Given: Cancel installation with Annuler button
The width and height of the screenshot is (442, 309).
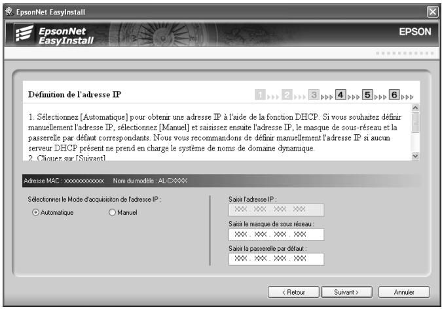Looking at the screenshot, I should click(x=404, y=293).
